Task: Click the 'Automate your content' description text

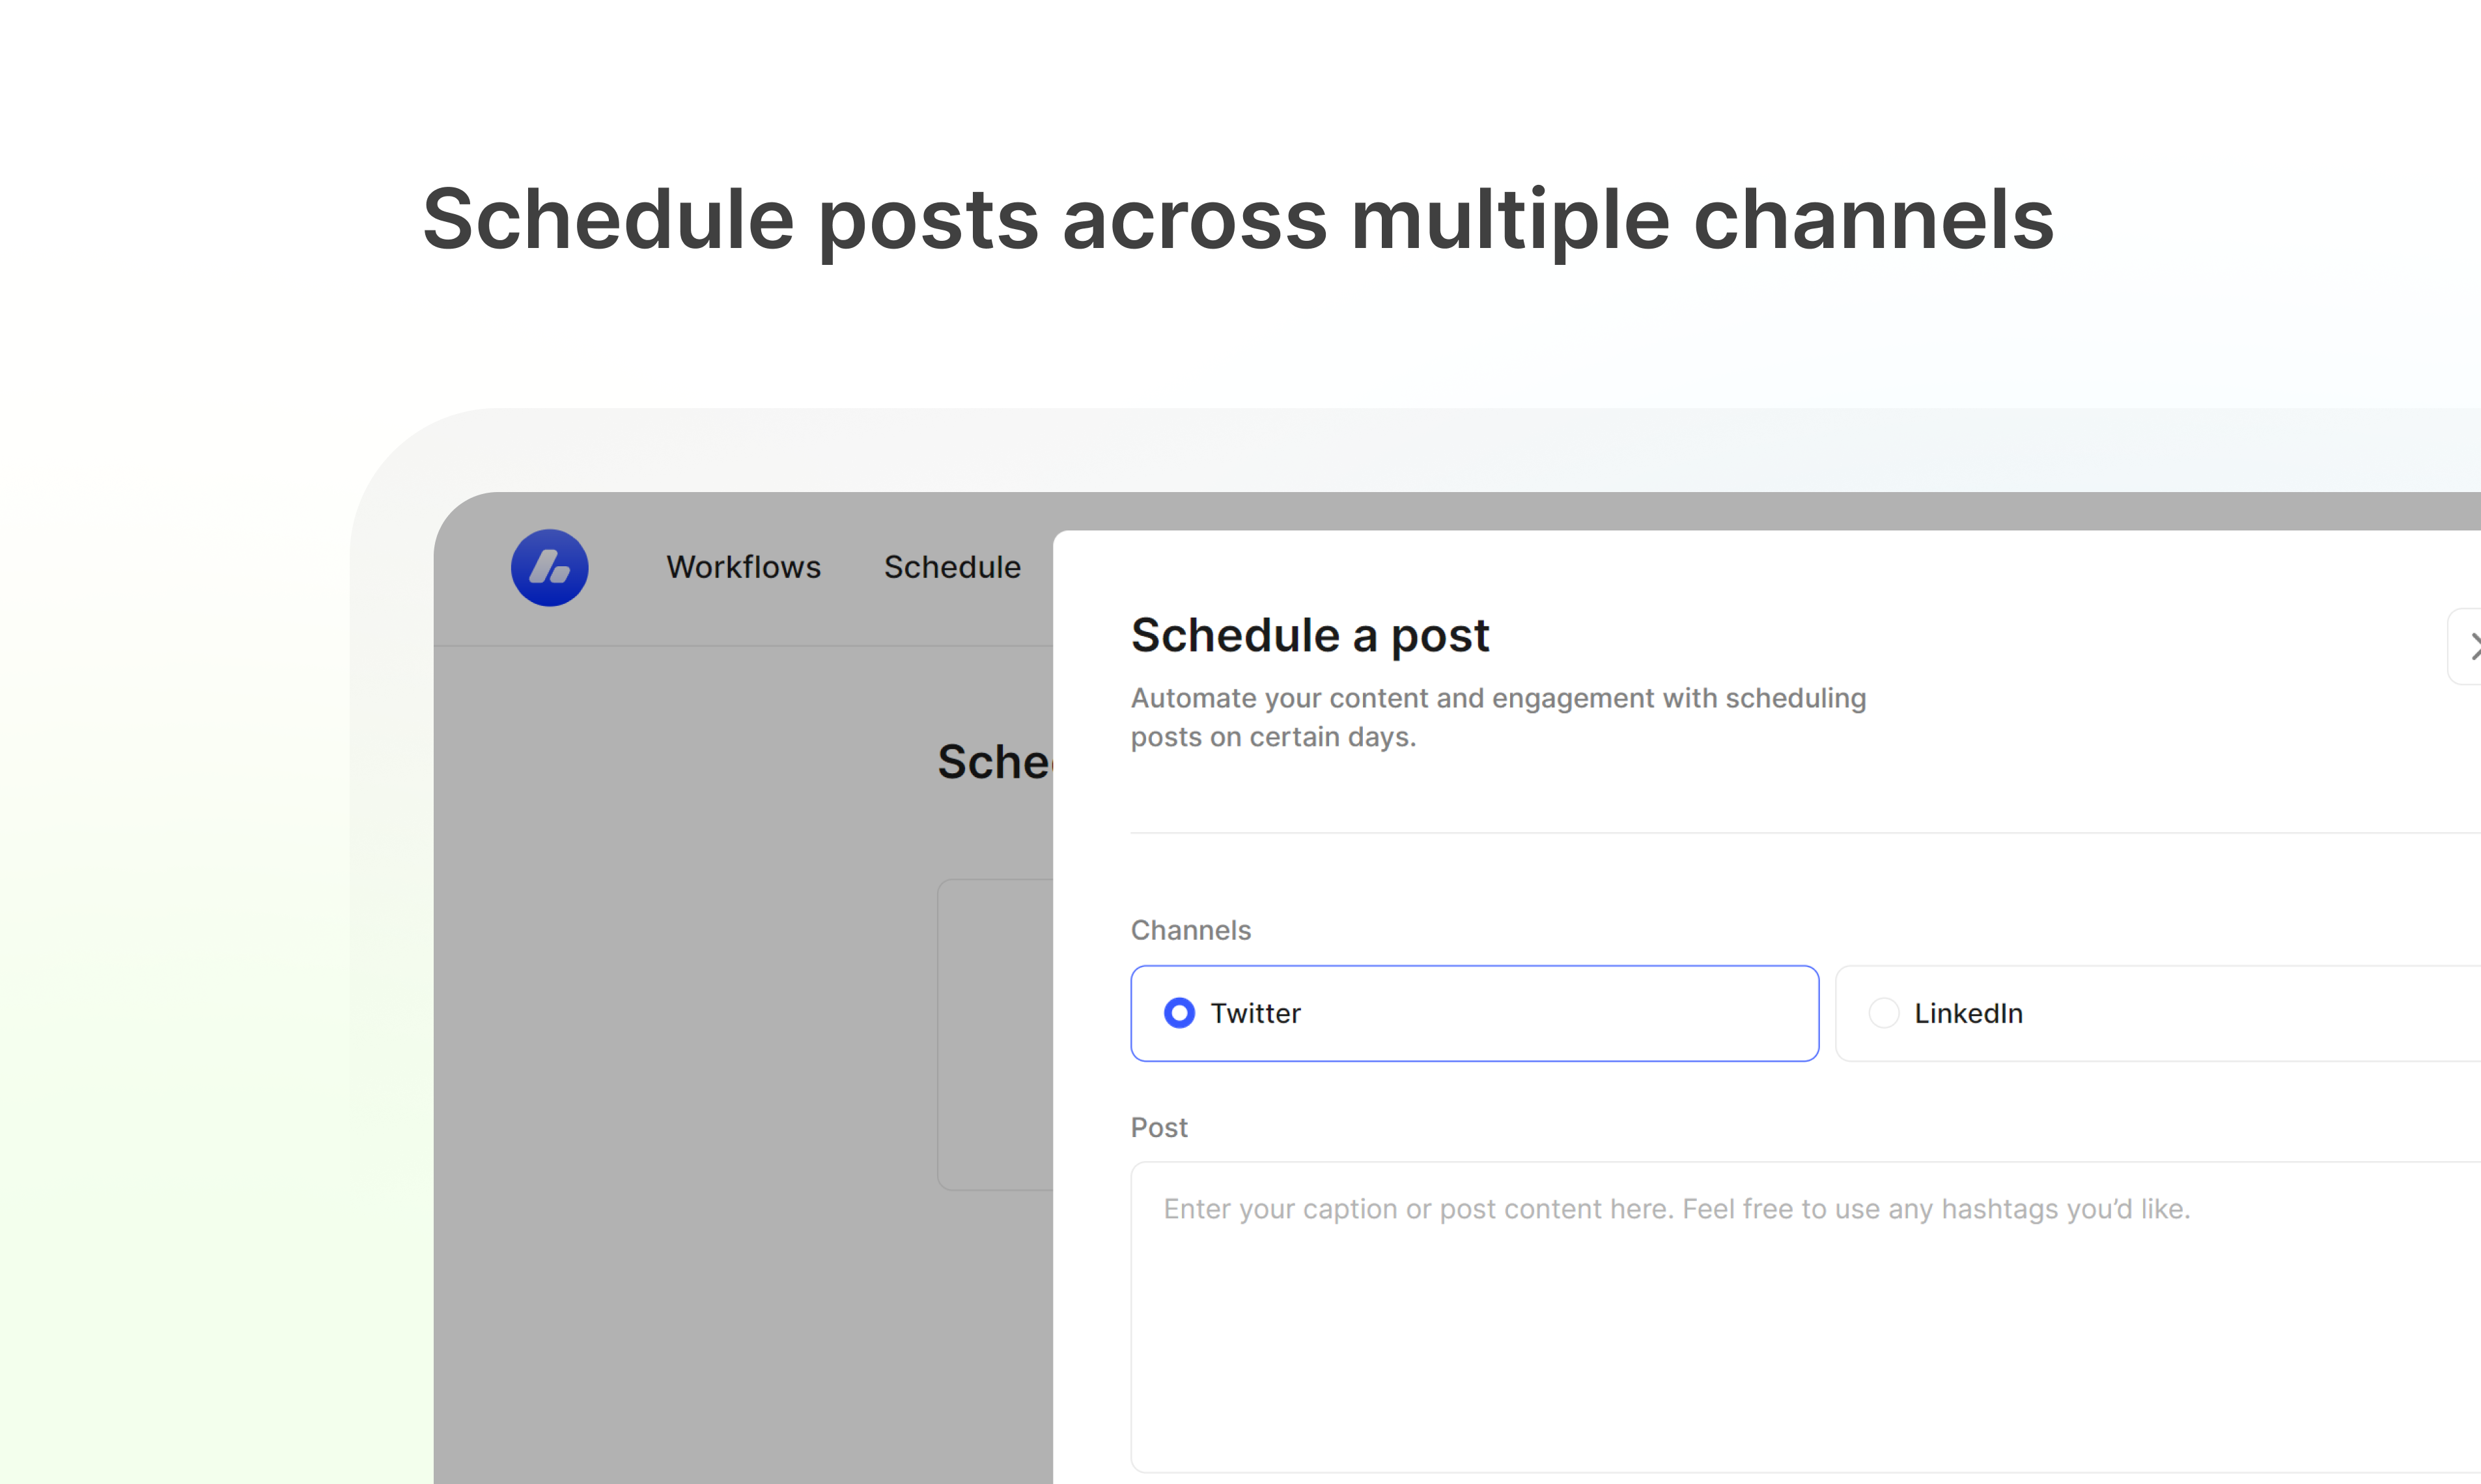Action: [x=1498, y=717]
